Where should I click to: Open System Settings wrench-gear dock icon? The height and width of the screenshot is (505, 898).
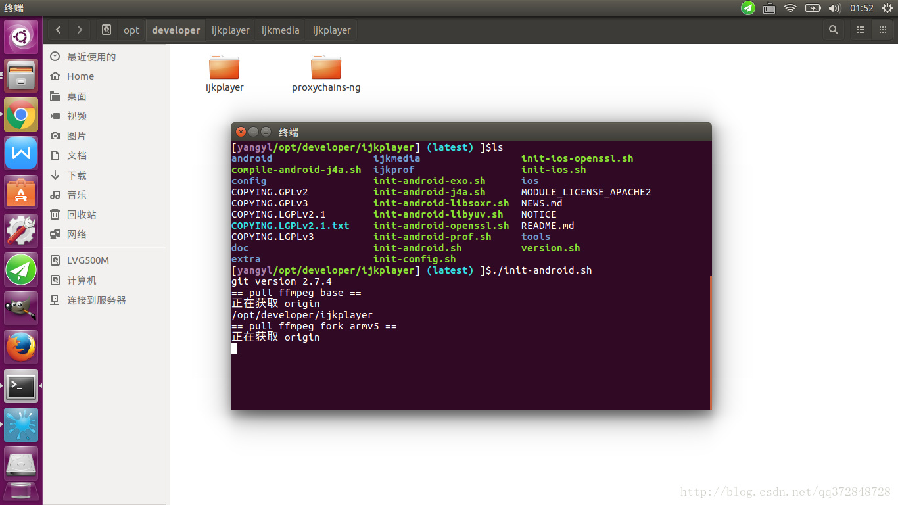[x=22, y=231]
